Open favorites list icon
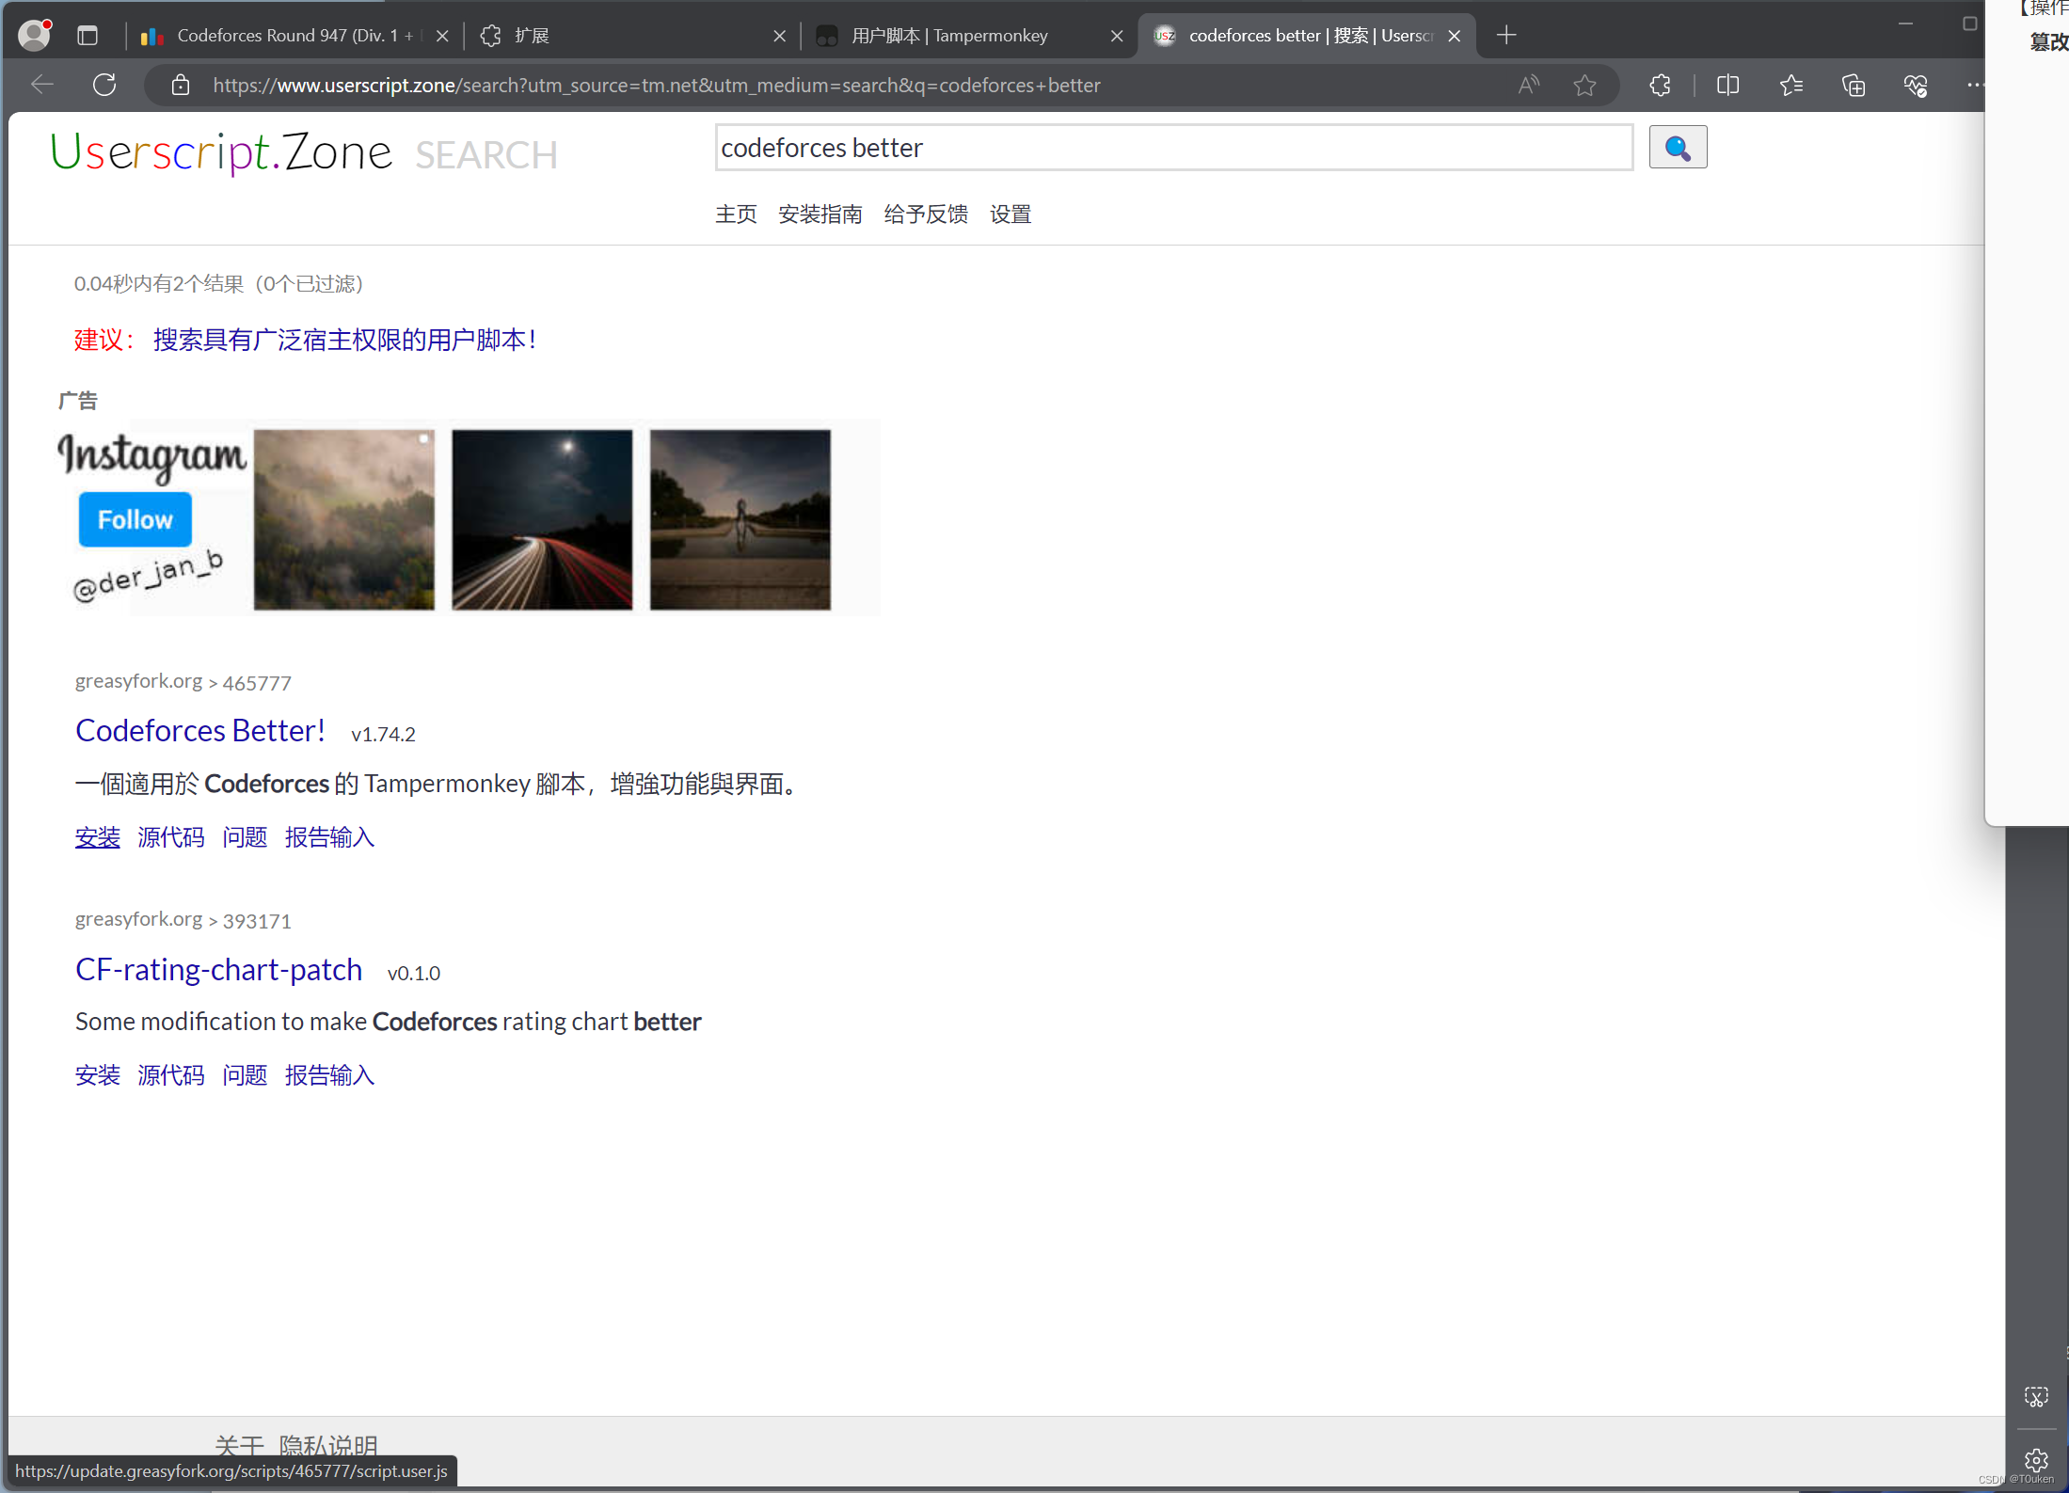 pos(1790,86)
